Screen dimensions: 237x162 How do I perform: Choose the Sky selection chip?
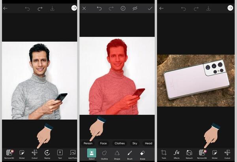click(x=135, y=143)
